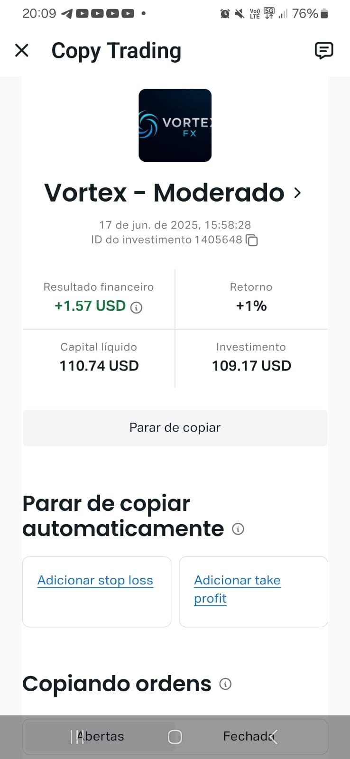The height and width of the screenshot is (759, 350).
Task: Tap the Telegram notification icon
Action: point(67,14)
